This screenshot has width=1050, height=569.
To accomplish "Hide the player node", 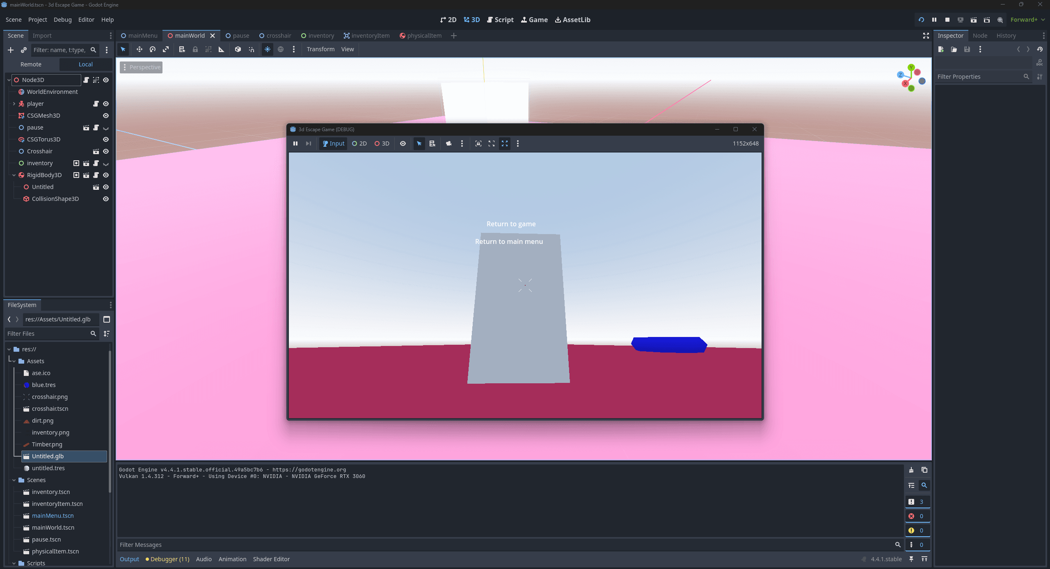I will [106, 104].
